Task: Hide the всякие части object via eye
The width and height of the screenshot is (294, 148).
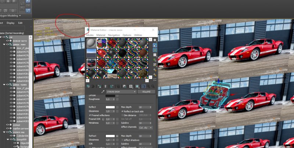Action: (x=7, y=41)
